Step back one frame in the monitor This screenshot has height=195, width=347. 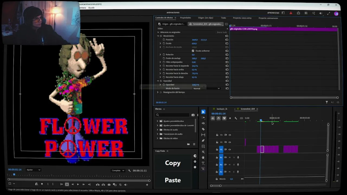(x=72, y=185)
